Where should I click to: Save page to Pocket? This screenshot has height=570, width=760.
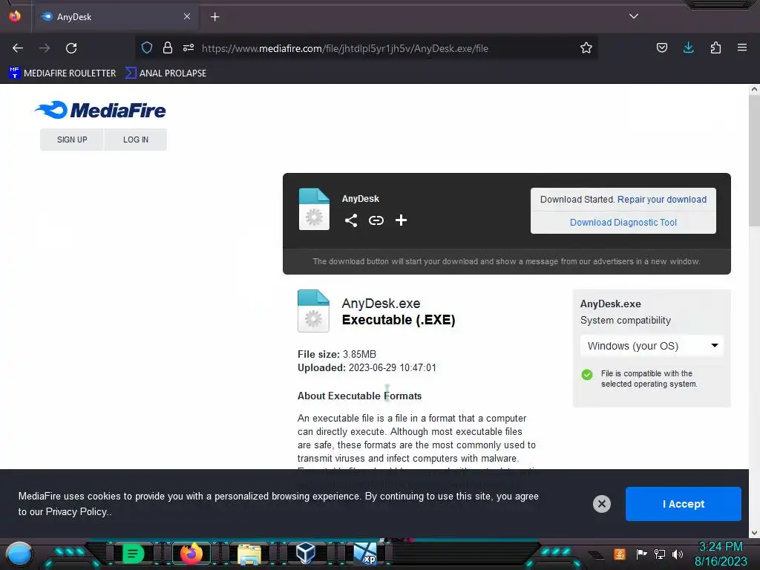[661, 47]
